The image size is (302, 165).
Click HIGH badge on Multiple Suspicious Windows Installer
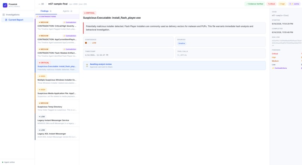click(42, 77)
